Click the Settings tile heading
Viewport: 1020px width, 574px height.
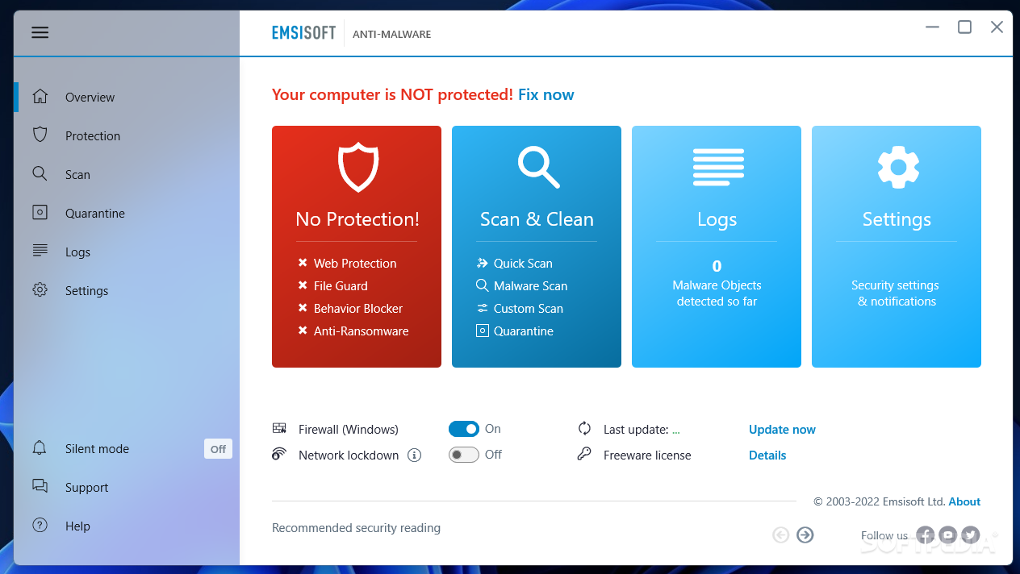pos(897,219)
